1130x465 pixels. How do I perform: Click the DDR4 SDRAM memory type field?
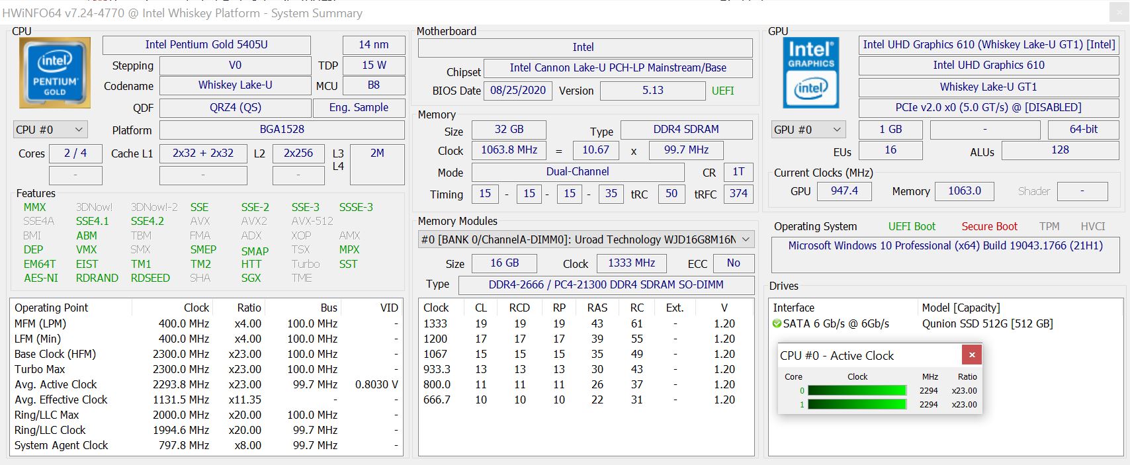(x=686, y=129)
